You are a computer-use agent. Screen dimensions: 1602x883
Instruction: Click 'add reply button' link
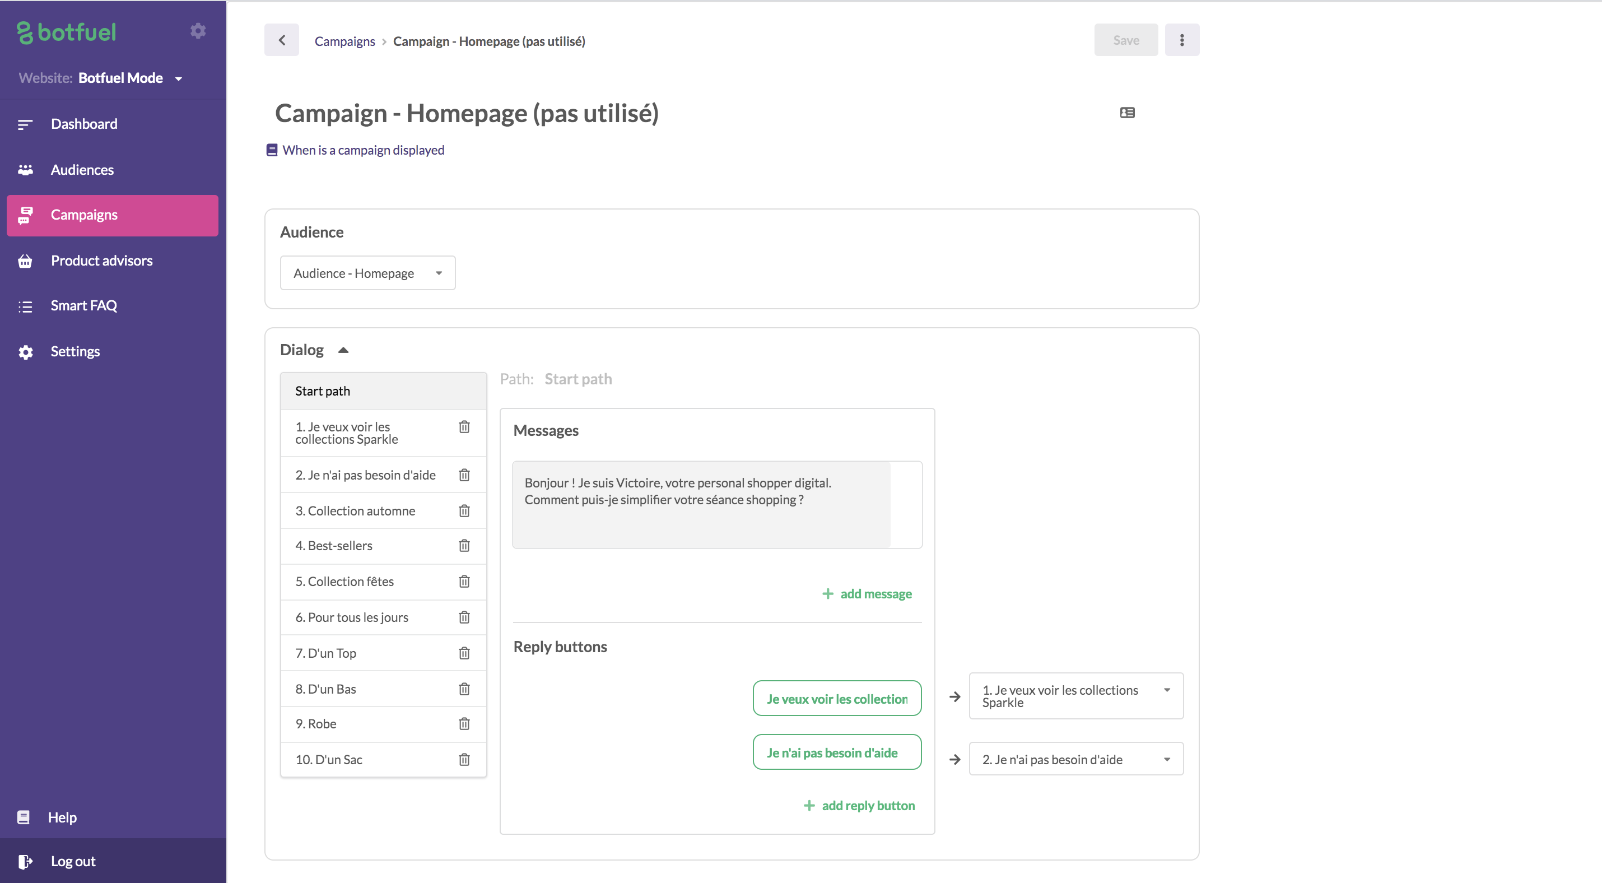[x=860, y=805]
